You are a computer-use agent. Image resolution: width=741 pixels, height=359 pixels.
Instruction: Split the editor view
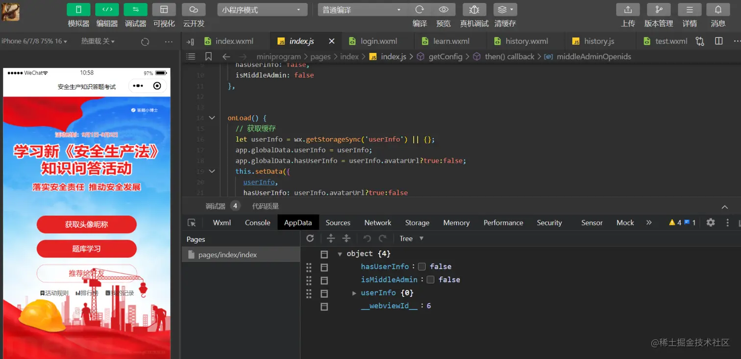point(719,41)
